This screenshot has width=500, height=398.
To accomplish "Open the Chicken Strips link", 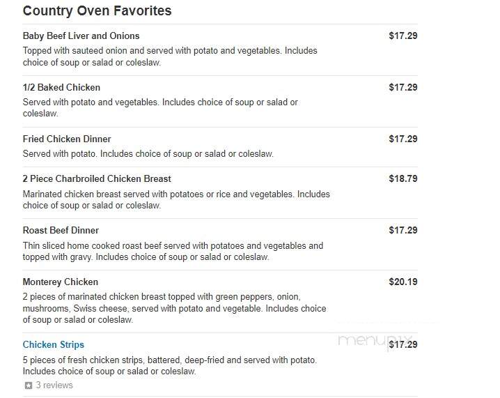I will (53, 345).
